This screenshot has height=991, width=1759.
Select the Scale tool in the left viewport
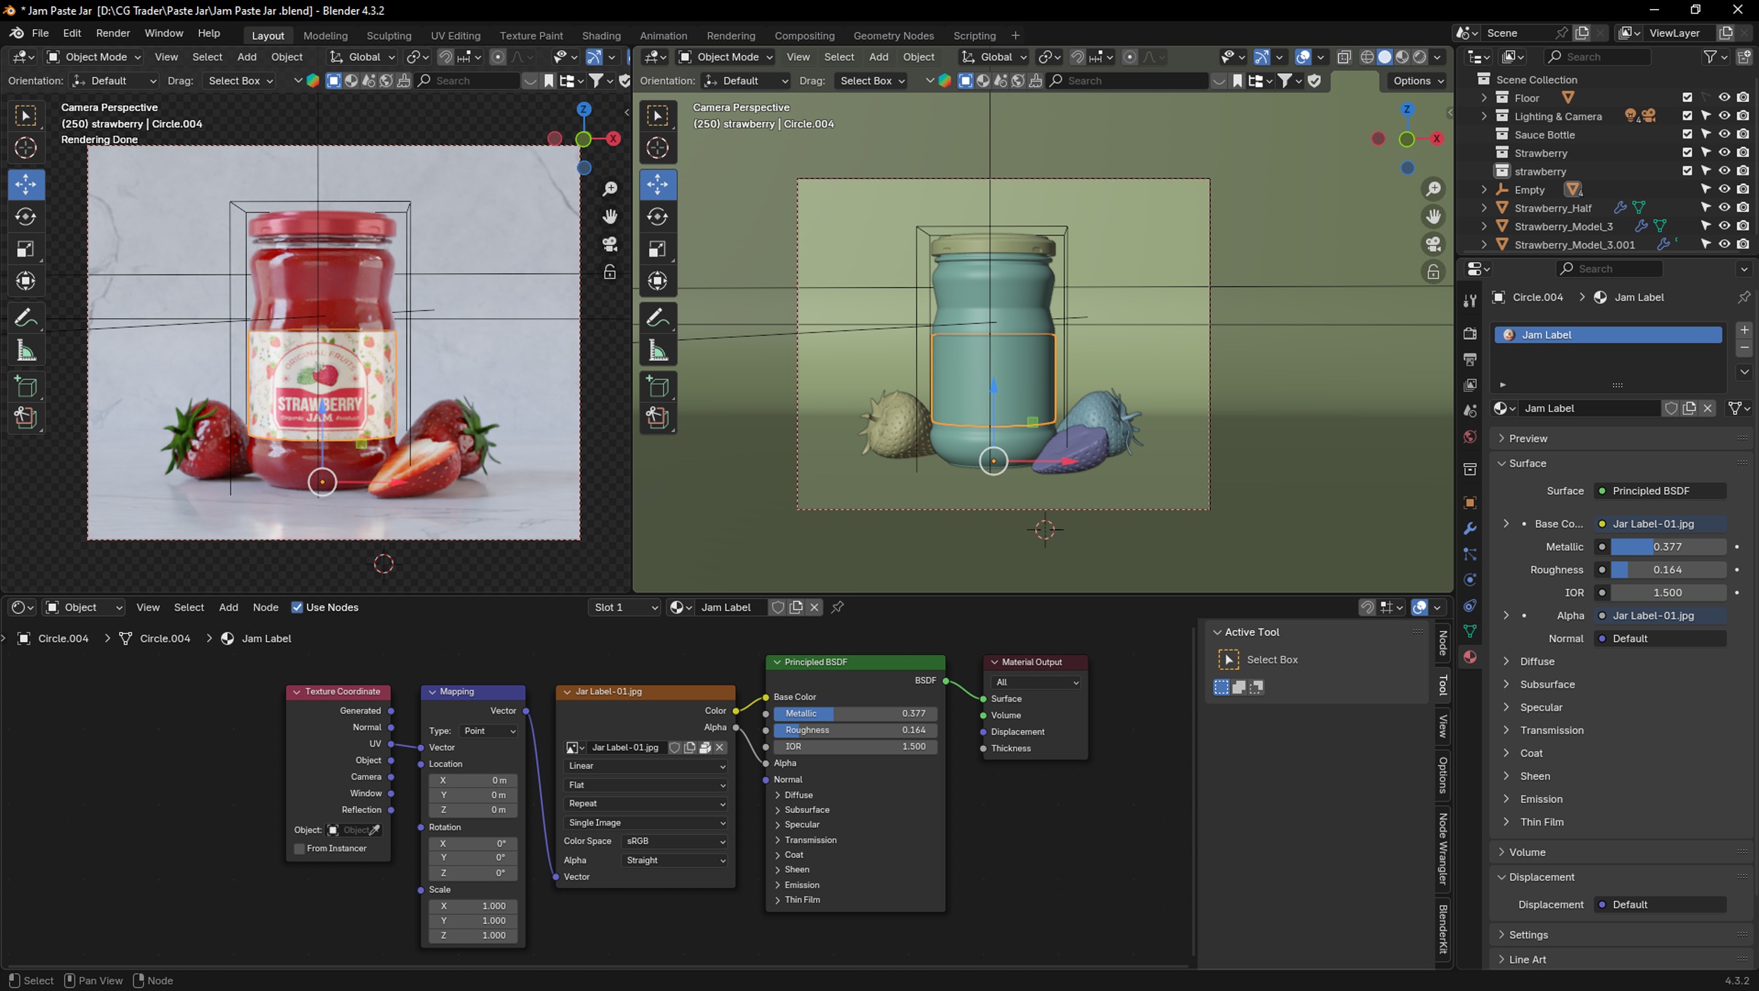point(26,249)
